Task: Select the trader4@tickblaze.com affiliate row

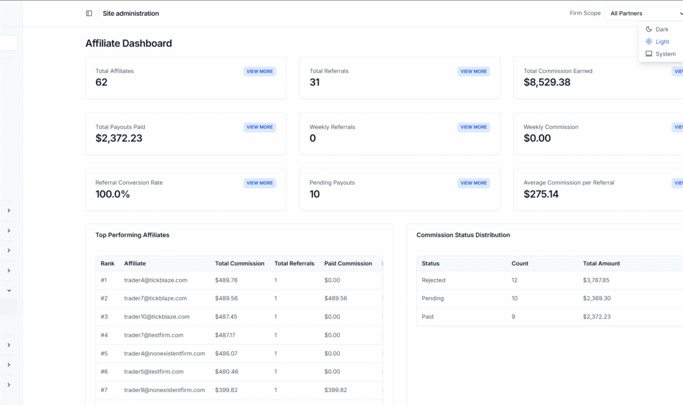Action: pyautogui.click(x=155, y=280)
